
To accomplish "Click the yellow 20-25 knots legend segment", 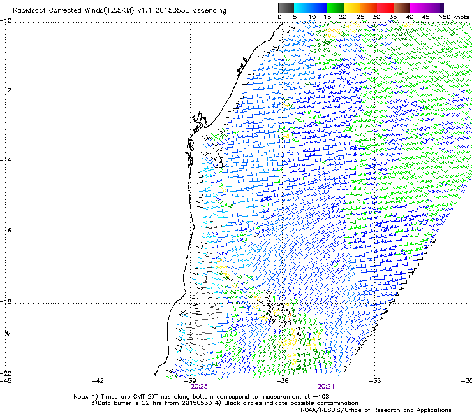I will [352, 8].
